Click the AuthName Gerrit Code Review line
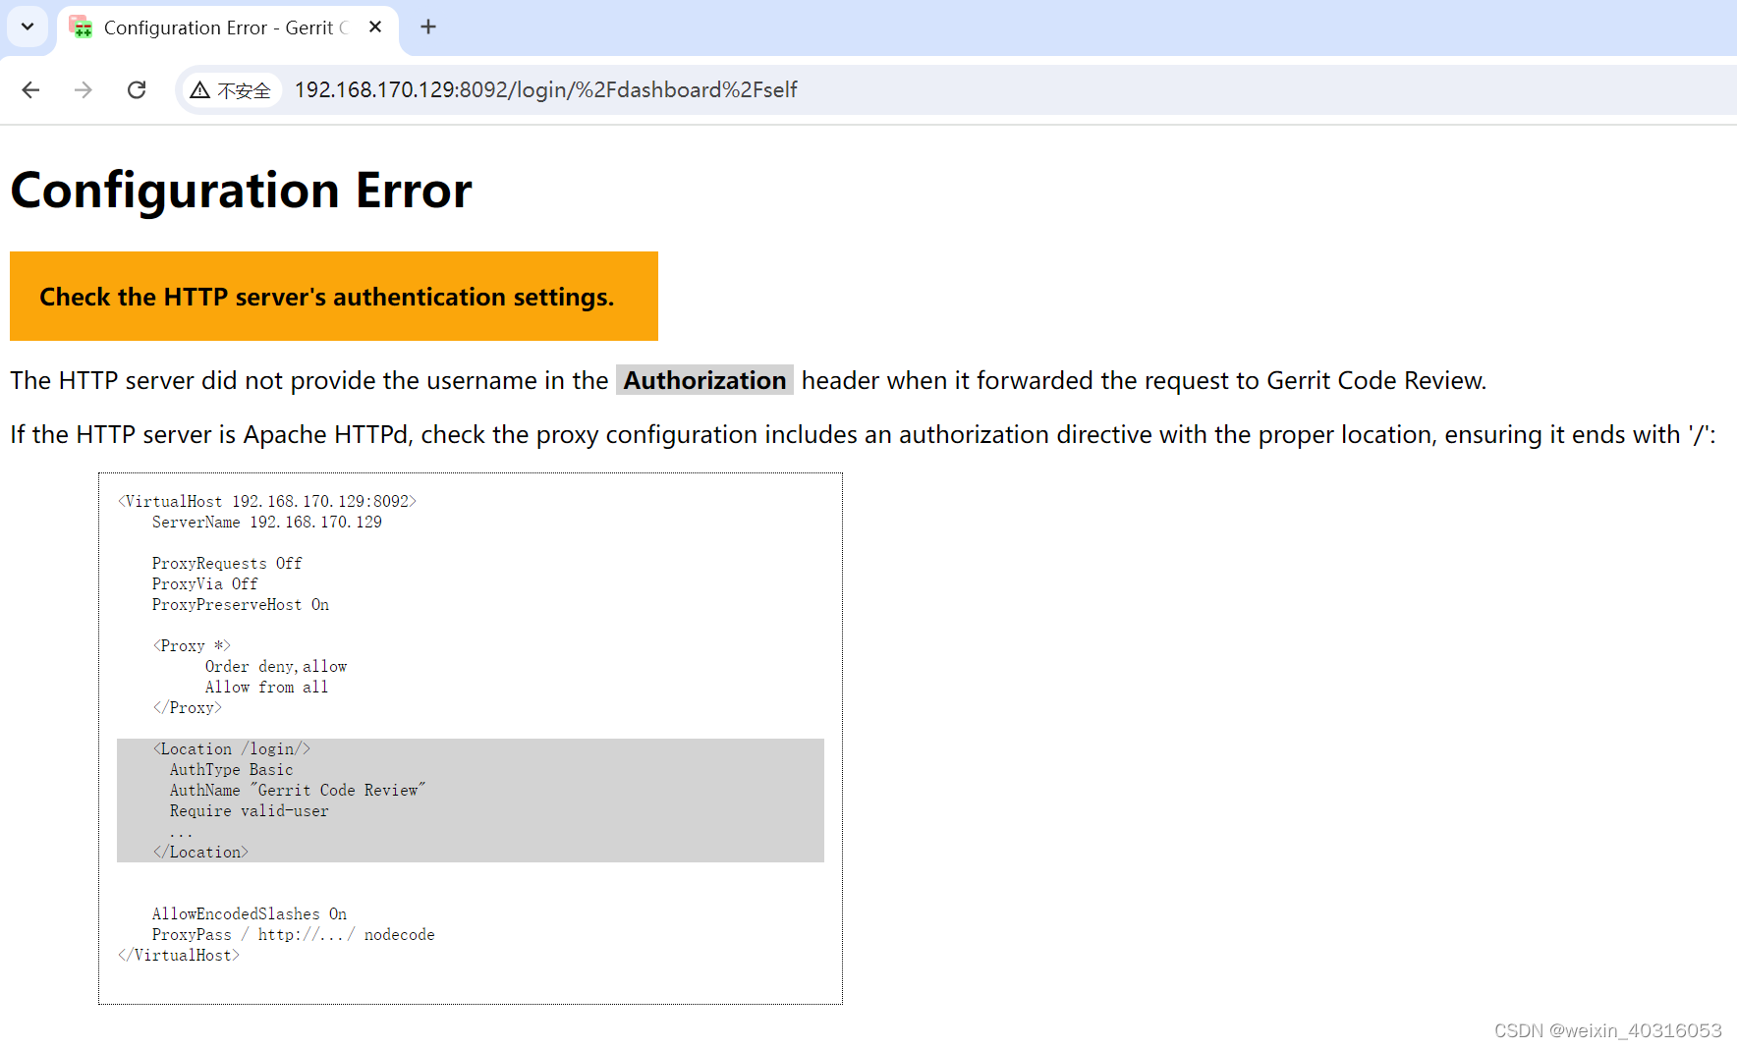The height and width of the screenshot is (1049, 1737). coord(298,790)
